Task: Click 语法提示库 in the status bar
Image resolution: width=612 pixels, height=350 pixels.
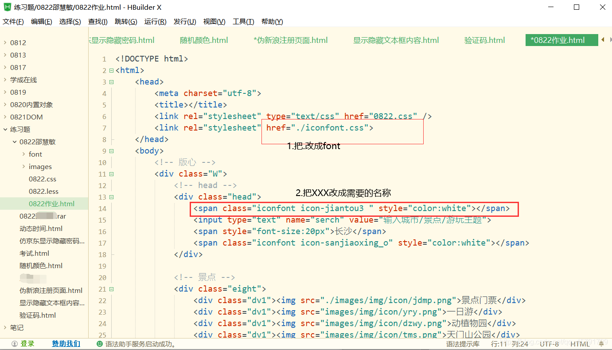Action: click(x=463, y=344)
